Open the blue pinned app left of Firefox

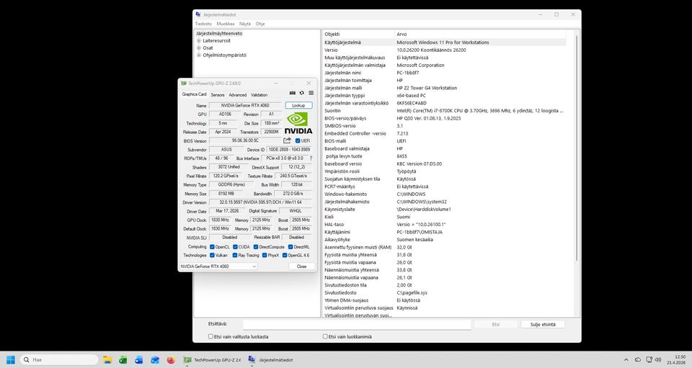pyautogui.click(x=155, y=359)
